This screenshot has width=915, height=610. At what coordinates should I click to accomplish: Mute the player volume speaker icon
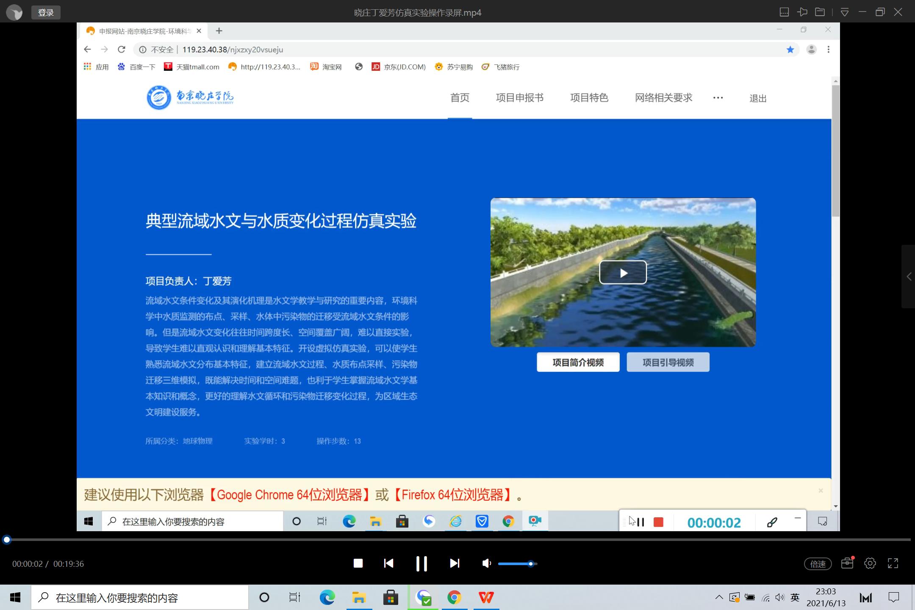click(x=486, y=563)
